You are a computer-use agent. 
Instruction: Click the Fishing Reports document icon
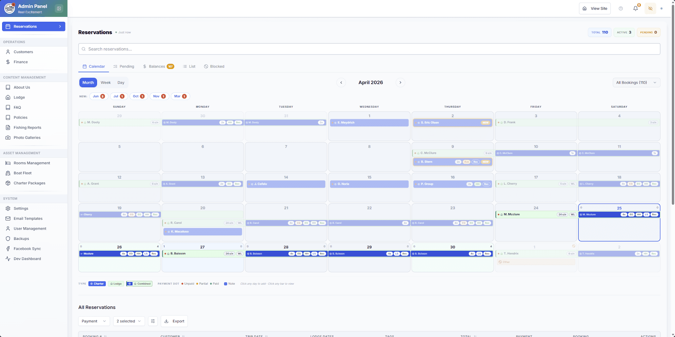coord(8,127)
